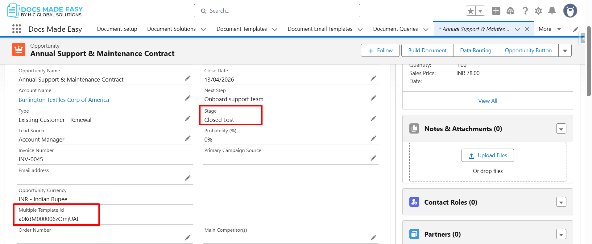The height and width of the screenshot is (244, 592).
Task: Click the page vertical scrollbar
Action: click(589, 62)
